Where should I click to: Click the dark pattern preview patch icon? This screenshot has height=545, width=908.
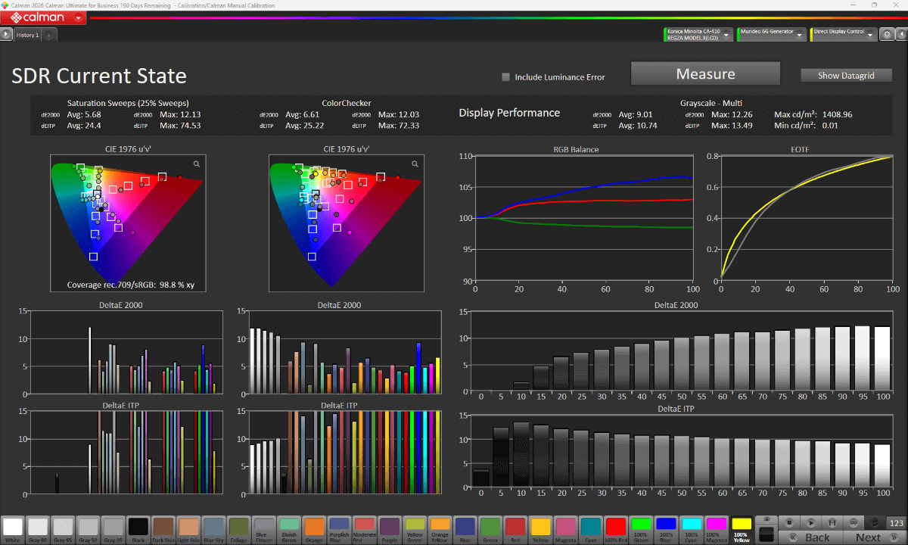coord(766,534)
